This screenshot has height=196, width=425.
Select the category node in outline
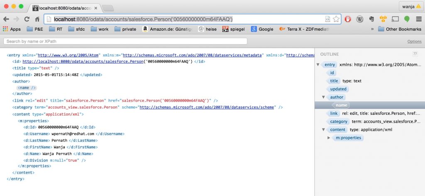(x=338, y=121)
